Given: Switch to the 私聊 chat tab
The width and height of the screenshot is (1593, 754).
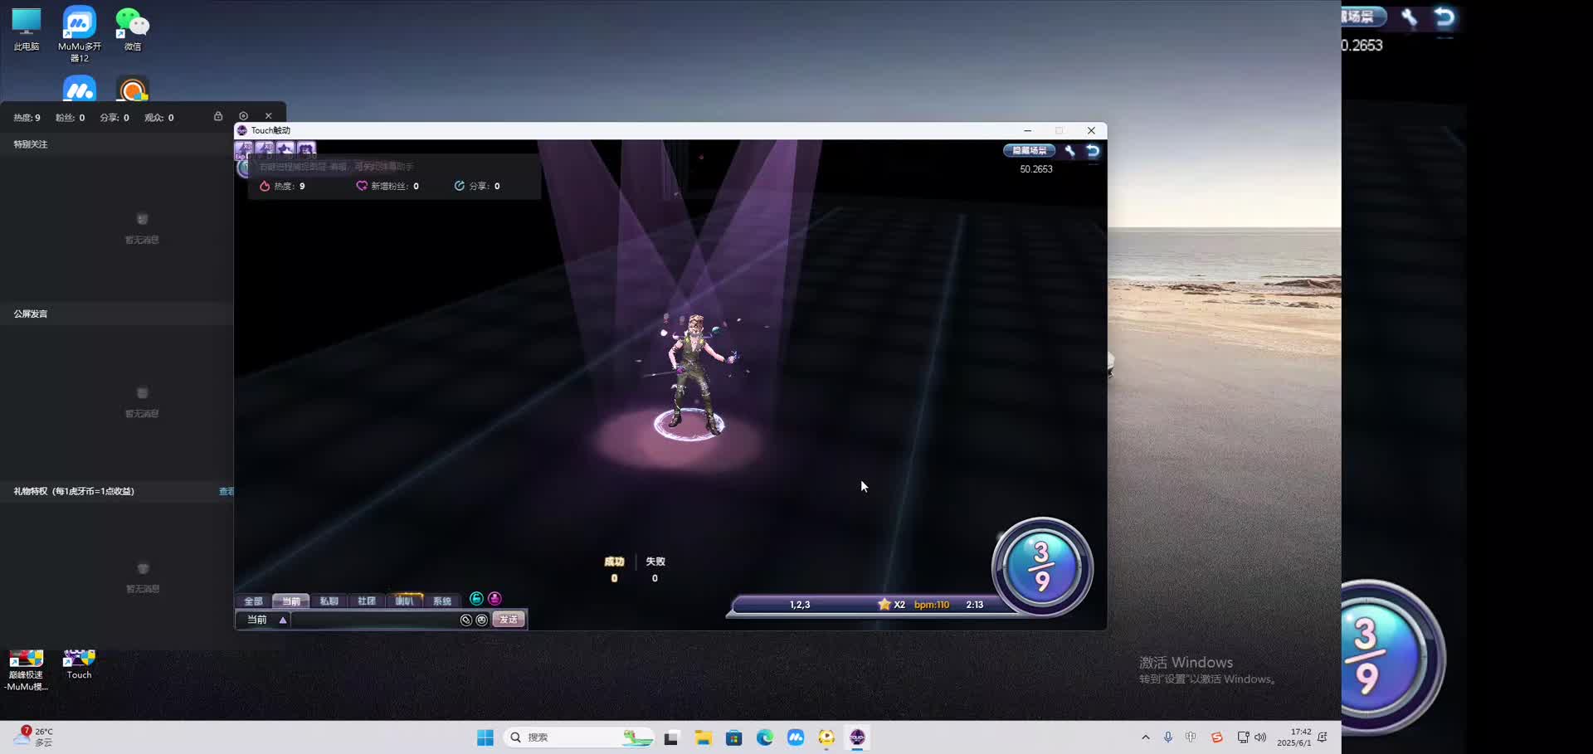Looking at the screenshot, I should pyautogui.click(x=329, y=601).
